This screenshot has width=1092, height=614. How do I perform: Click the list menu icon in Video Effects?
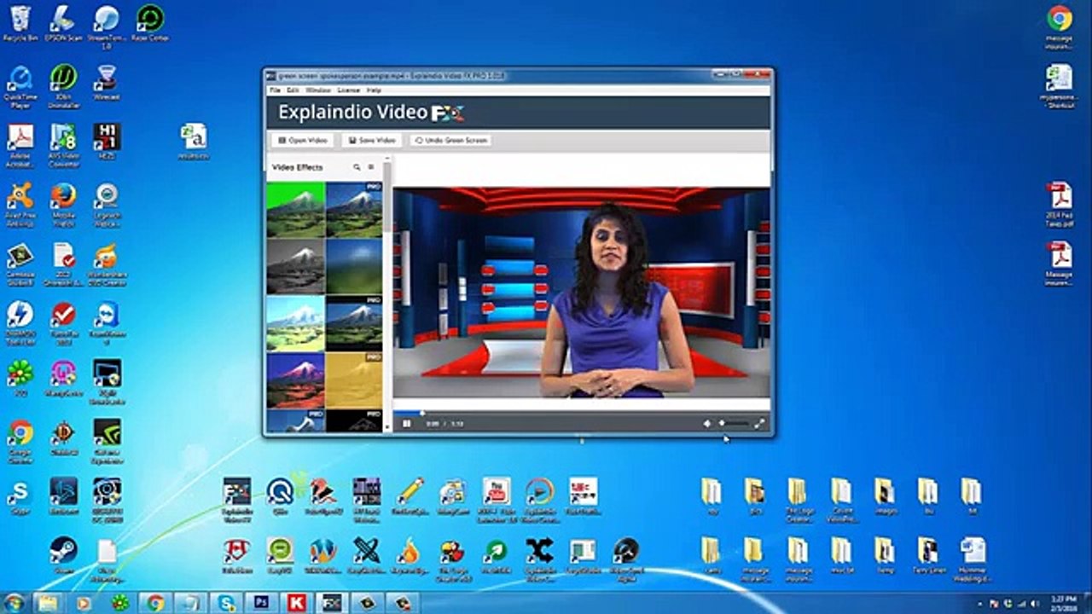(370, 167)
